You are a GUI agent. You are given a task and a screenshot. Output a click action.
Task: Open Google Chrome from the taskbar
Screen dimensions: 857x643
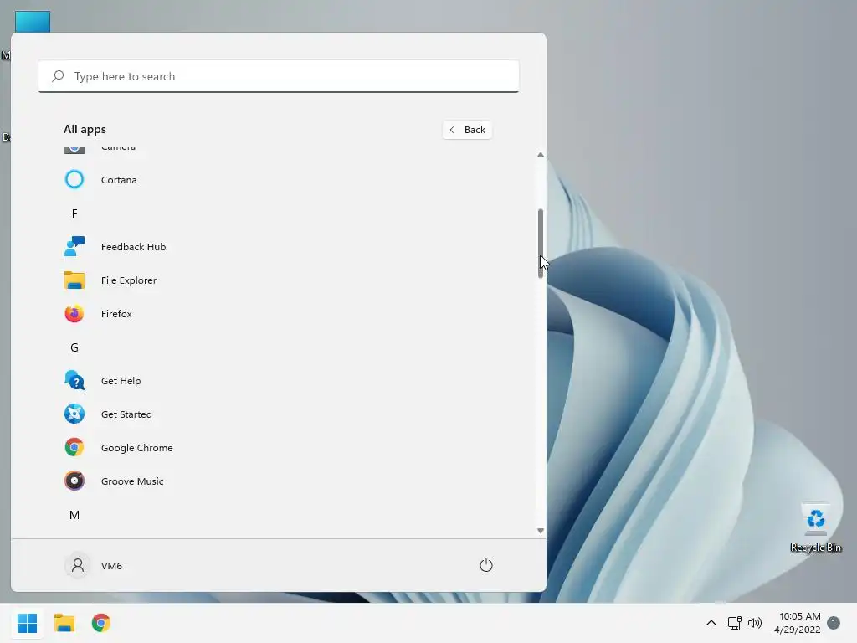click(101, 623)
